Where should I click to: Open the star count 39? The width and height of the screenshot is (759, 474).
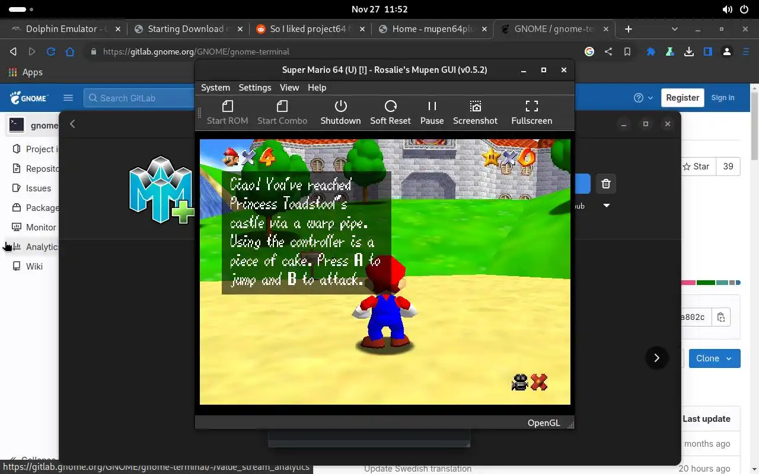728,166
